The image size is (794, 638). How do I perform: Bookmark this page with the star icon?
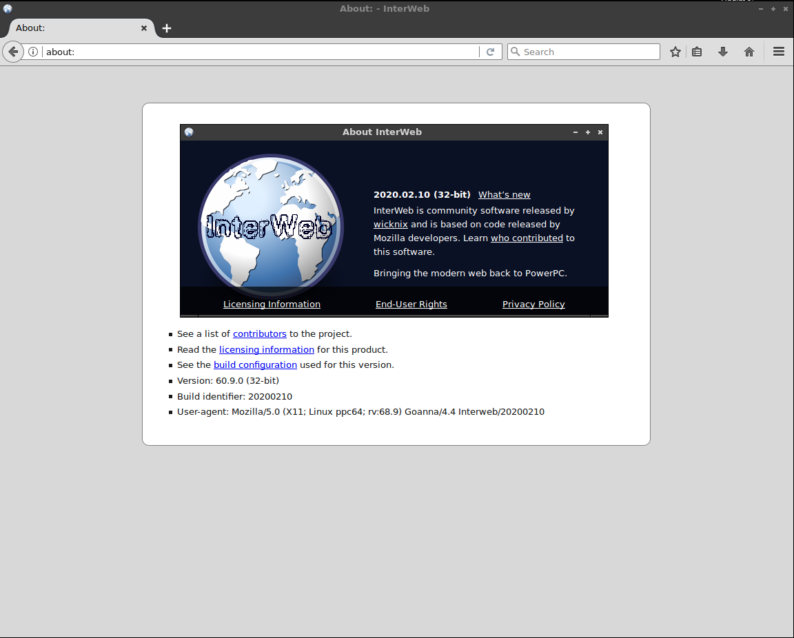coord(675,52)
